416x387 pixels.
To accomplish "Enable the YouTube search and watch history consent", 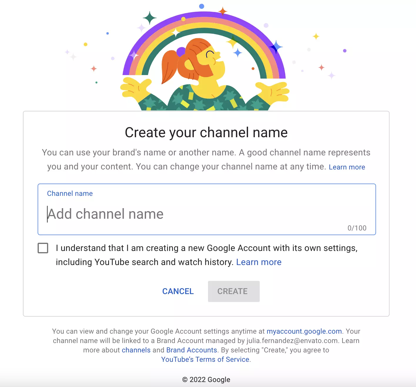I will click(x=43, y=248).
